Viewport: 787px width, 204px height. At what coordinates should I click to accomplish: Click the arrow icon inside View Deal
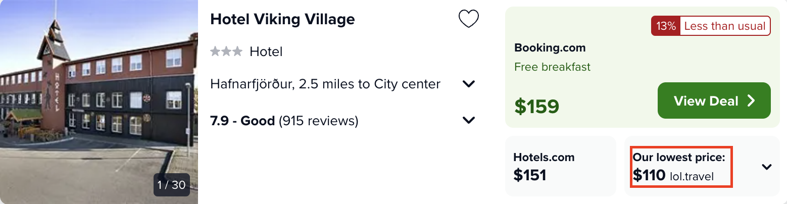[x=751, y=101]
